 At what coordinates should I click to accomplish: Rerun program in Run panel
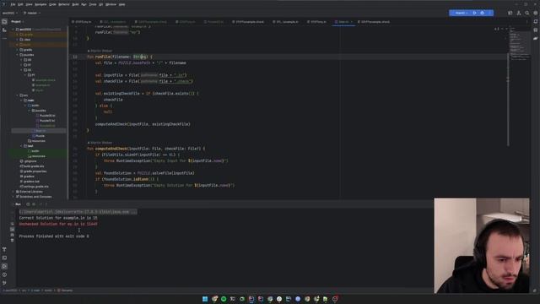(28, 204)
